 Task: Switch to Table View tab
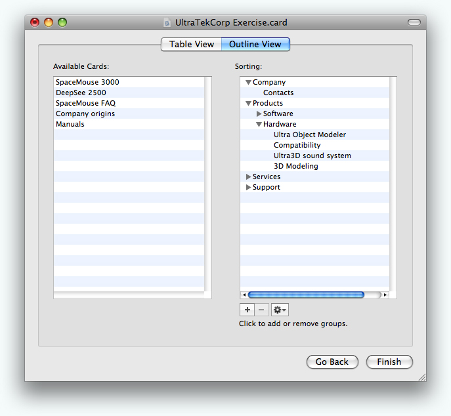(192, 45)
